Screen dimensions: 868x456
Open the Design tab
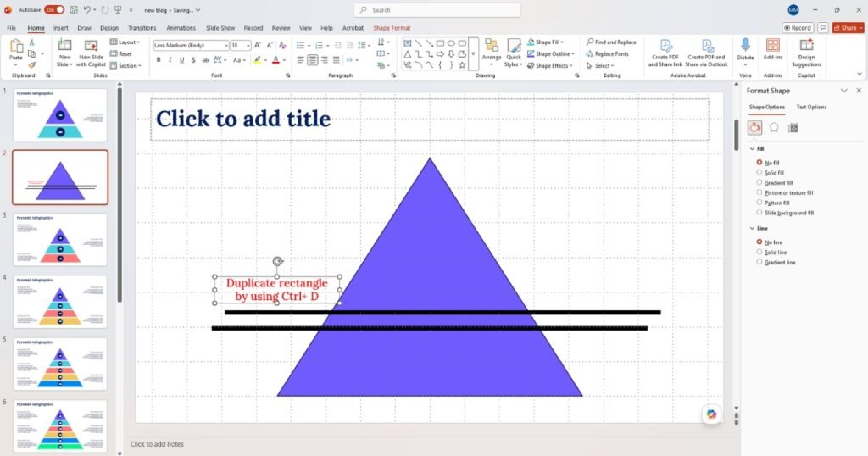point(109,28)
